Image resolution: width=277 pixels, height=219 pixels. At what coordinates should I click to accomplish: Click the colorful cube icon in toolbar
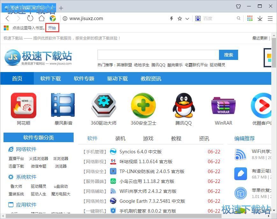tap(53, 18)
